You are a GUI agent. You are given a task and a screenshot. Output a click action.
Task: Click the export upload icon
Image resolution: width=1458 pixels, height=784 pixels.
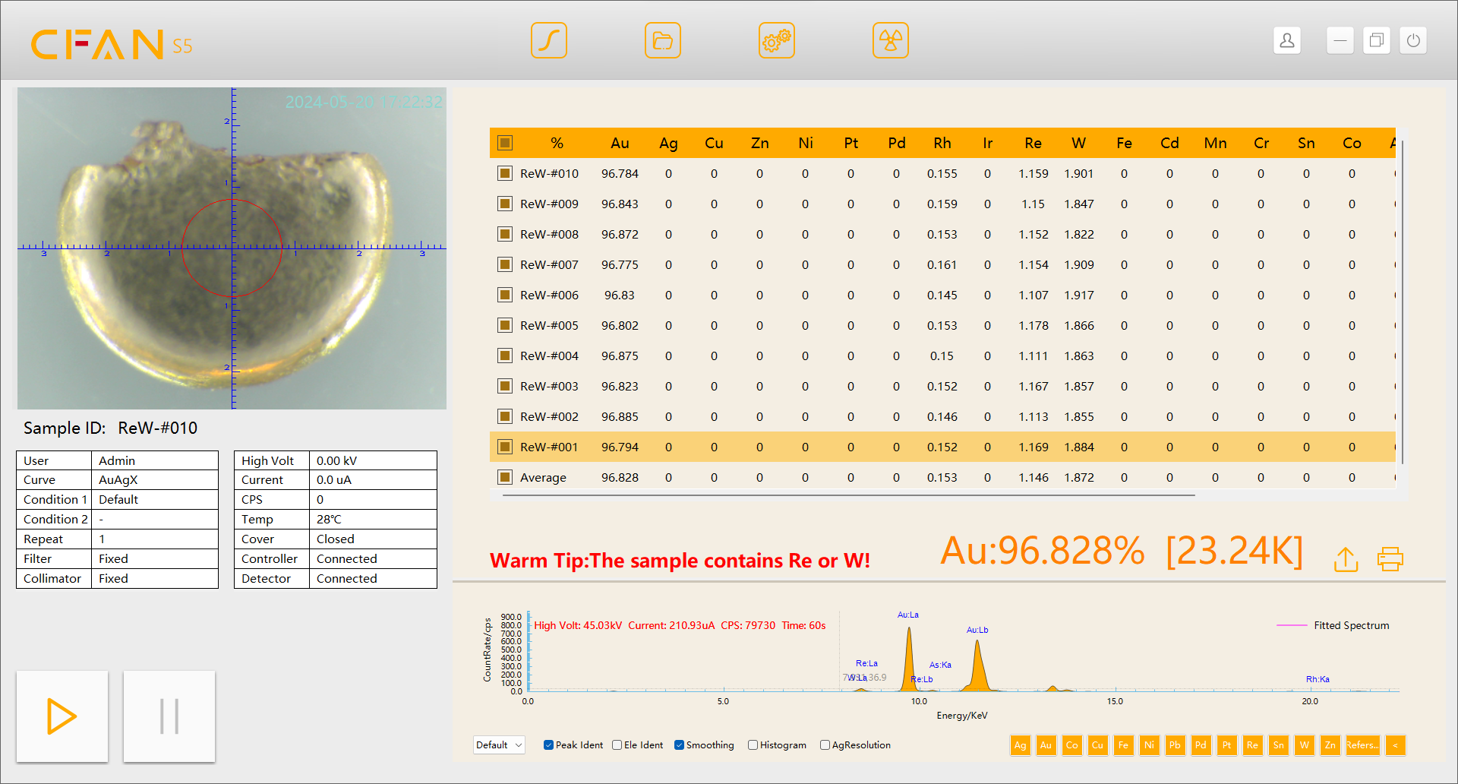coord(1346,559)
